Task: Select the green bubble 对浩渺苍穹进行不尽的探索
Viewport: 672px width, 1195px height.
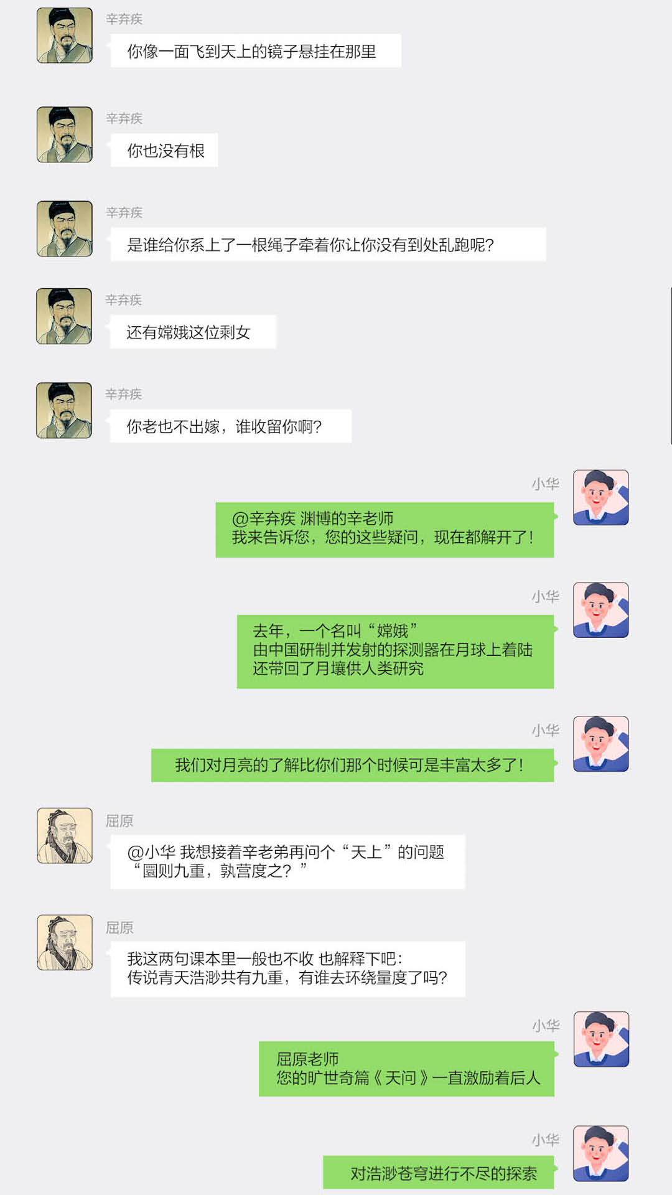Action: tap(439, 1173)
